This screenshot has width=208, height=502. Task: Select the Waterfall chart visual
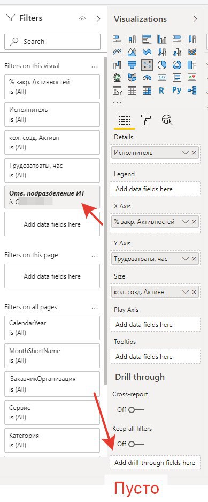point(117,65)
